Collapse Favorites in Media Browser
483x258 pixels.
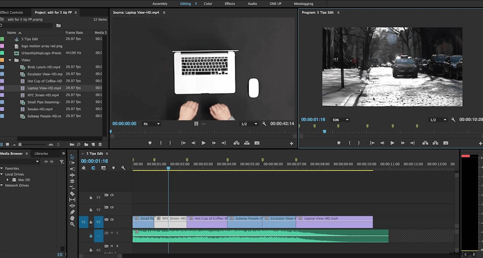1,169
